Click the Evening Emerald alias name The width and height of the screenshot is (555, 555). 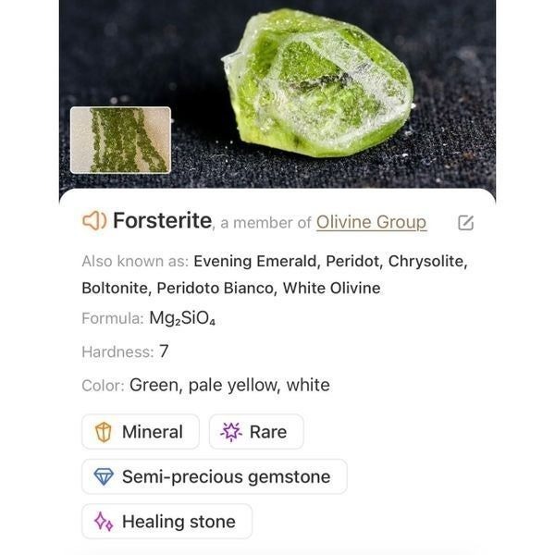tap(256, 261)
